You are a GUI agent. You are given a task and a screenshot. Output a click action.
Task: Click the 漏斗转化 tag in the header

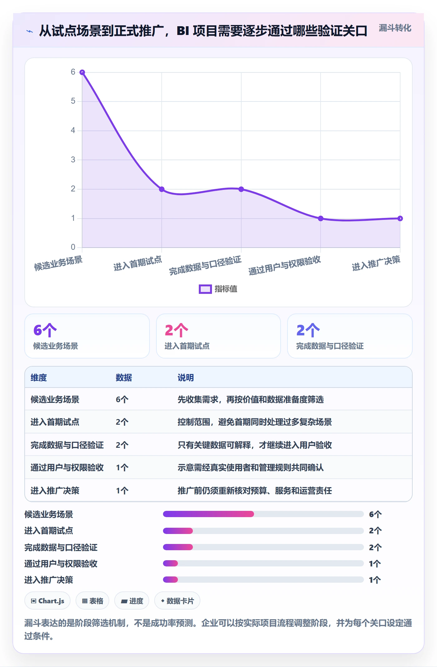[x=395, y=28]
